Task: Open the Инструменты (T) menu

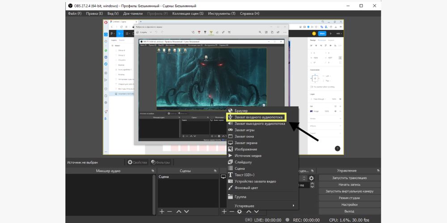Action: (x=221, y=13)
